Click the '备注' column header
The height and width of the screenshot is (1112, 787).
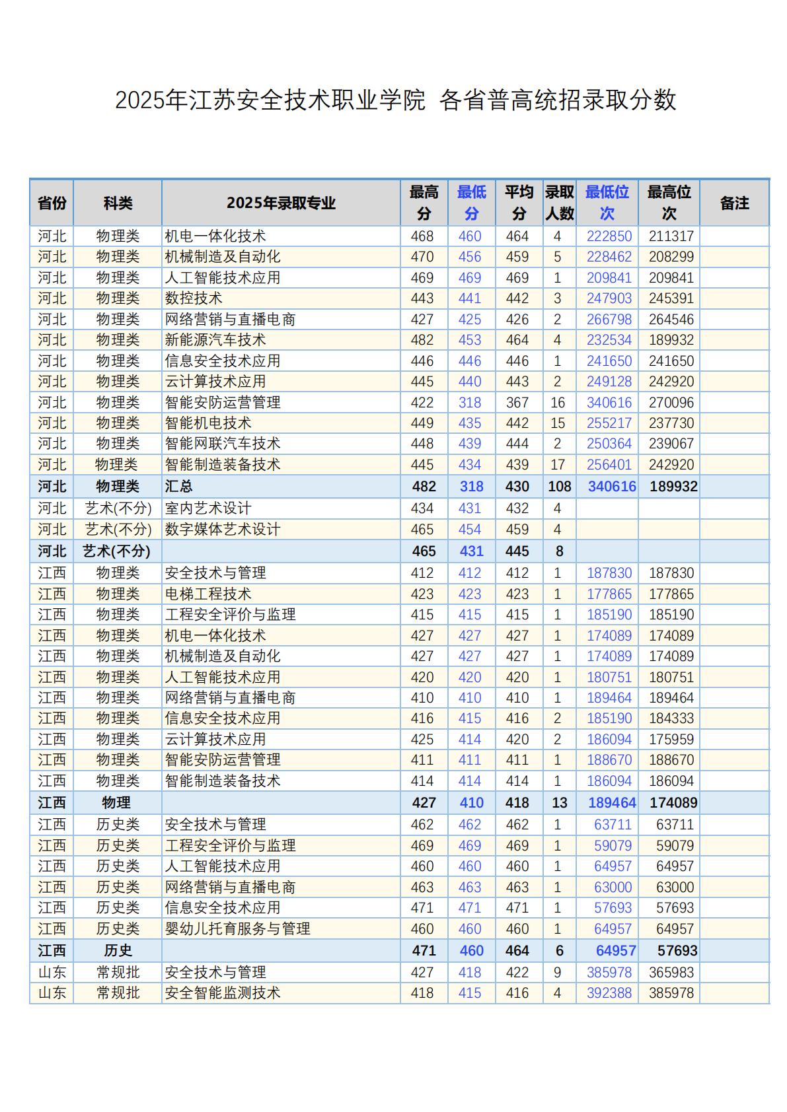tap(735, 203)
